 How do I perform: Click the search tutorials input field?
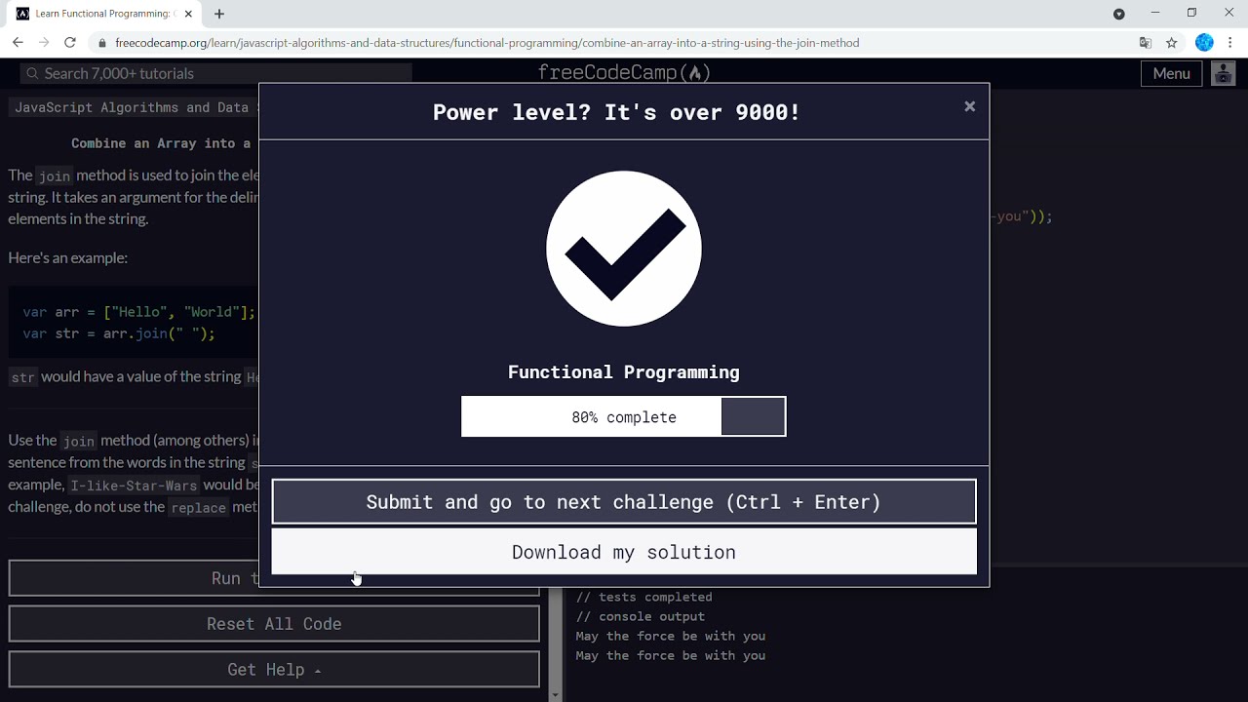coord(216,73)
